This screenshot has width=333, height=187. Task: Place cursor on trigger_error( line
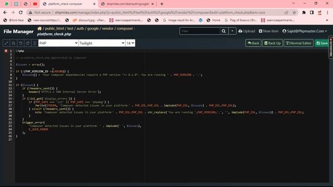tap(33, 123)
